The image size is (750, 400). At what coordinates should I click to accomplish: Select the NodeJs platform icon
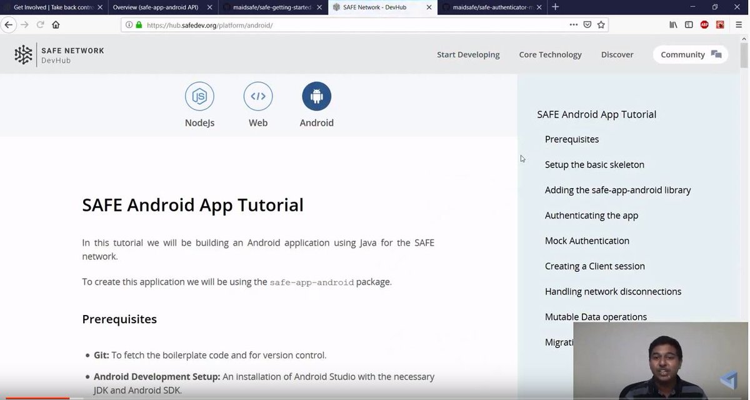199,96
